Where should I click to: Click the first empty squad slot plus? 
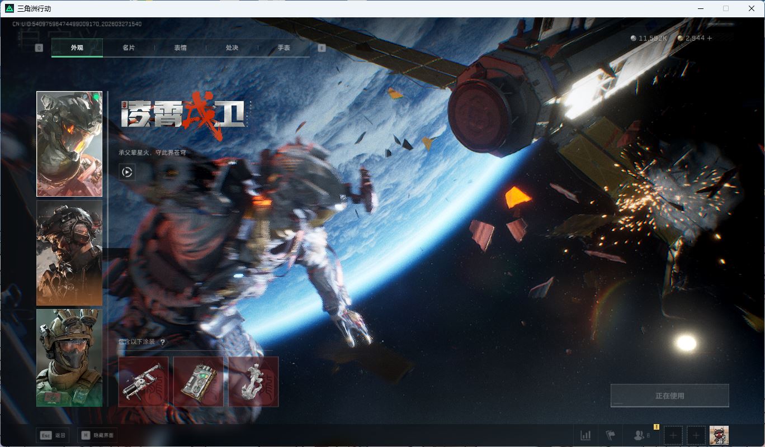pos(673,435)
